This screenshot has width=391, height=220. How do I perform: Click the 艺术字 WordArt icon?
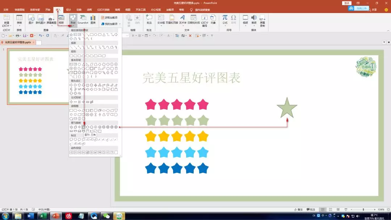pos(182,19)
